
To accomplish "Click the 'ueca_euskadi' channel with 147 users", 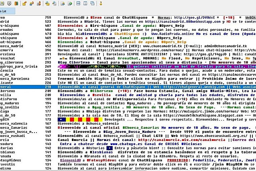I will [x=128, y=136].
